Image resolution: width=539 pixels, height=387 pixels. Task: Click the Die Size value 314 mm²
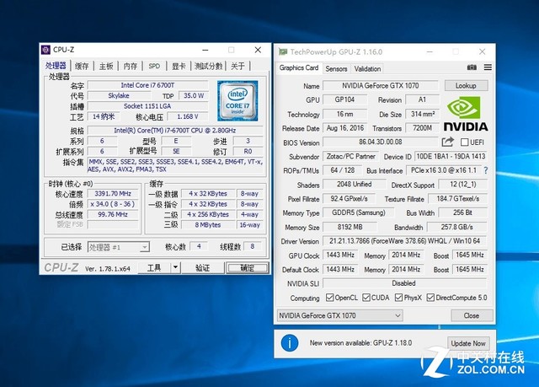tap(423, 114)
